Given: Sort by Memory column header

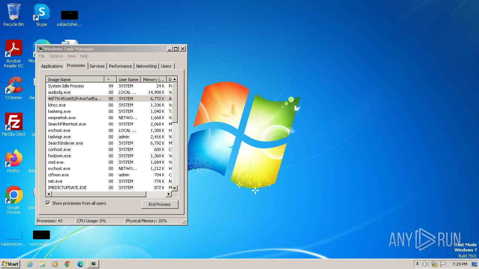Looking at the screenshot, I should click(x=153, y=80).
